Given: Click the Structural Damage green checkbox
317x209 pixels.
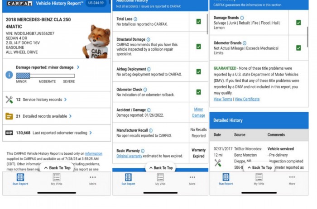Looking at the screenshot, I should pos(198,47).
